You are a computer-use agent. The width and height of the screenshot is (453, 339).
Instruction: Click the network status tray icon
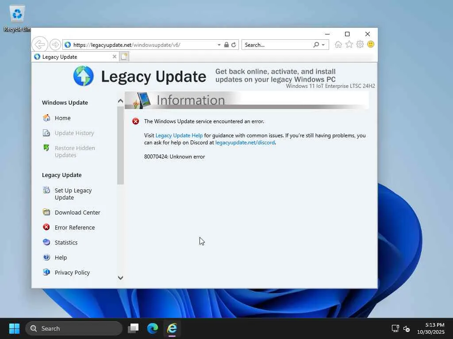pos(395,328)
